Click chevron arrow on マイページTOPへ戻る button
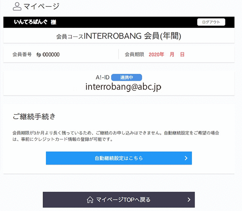Viewport: 242px width, 211px height. (x=189, y=200)
